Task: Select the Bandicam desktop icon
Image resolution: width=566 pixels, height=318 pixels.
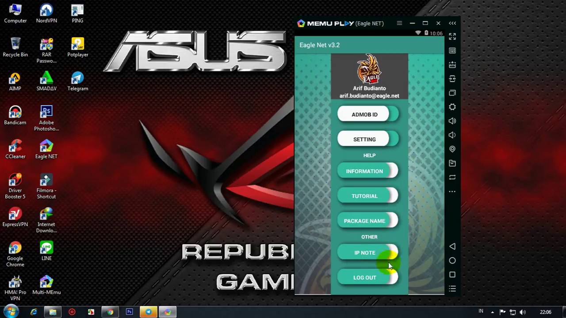Action: 15,115
